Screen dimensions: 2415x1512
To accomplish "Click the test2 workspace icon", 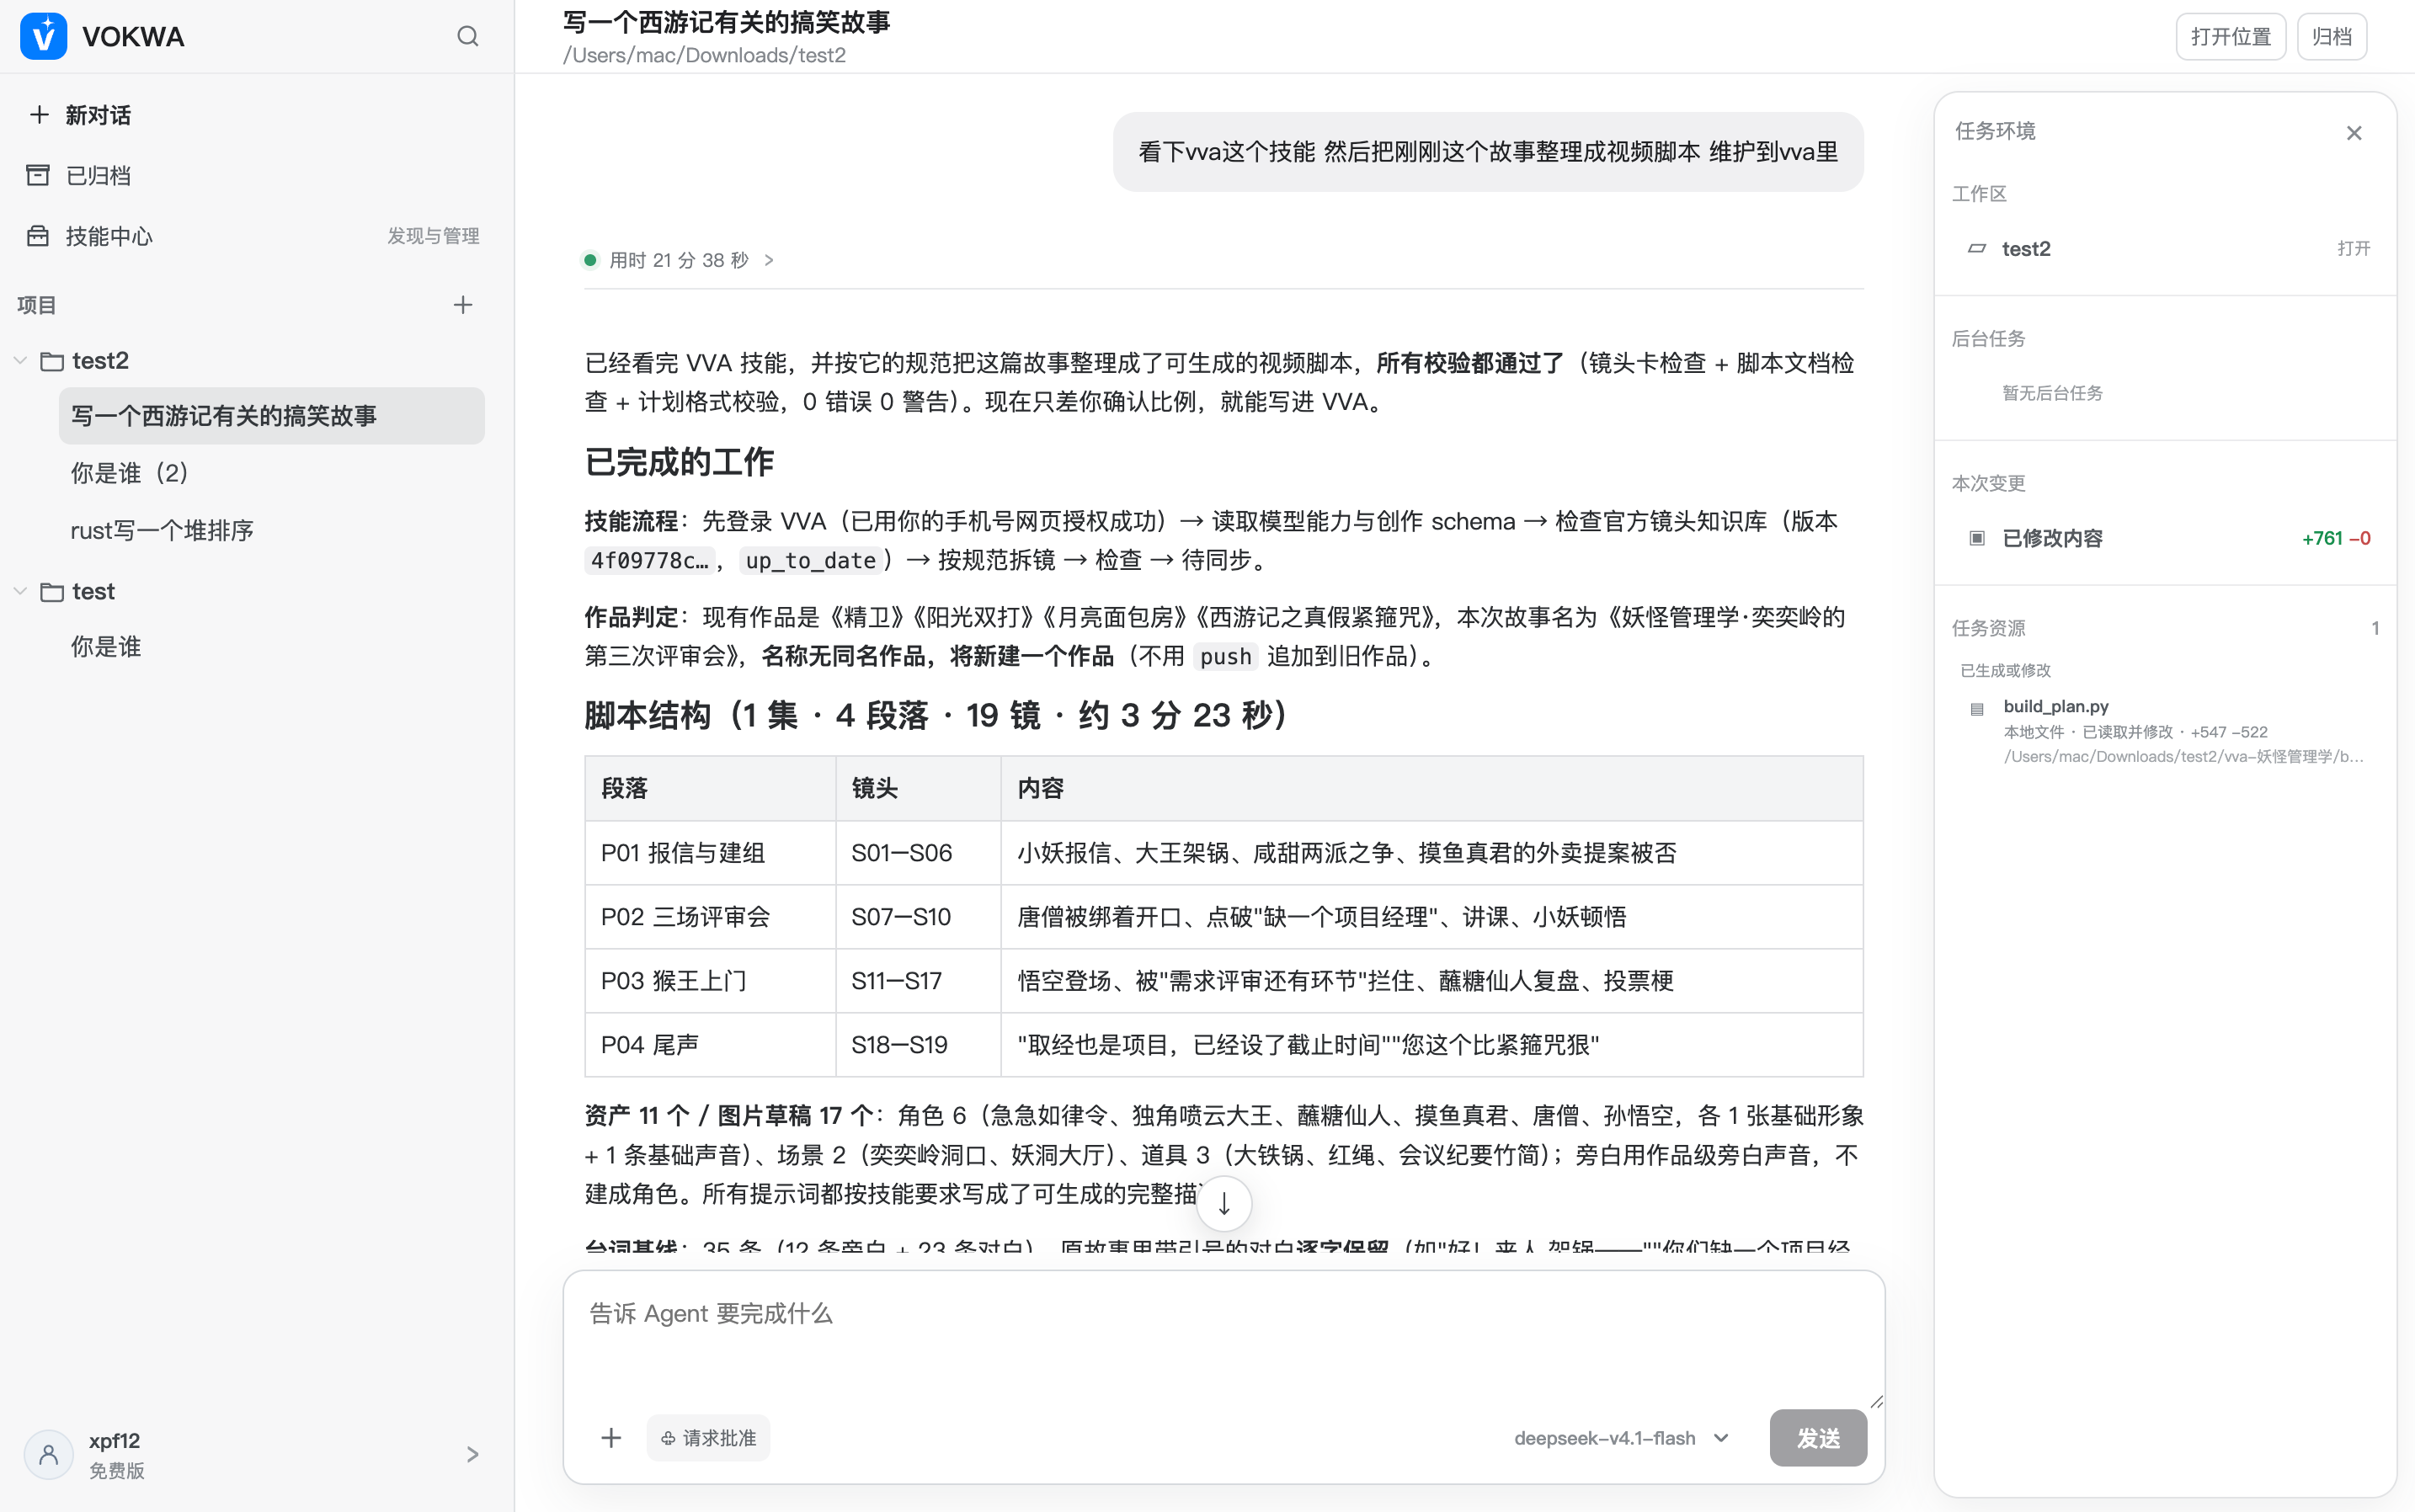I will pyautogui.click(x=1977, y=248).
